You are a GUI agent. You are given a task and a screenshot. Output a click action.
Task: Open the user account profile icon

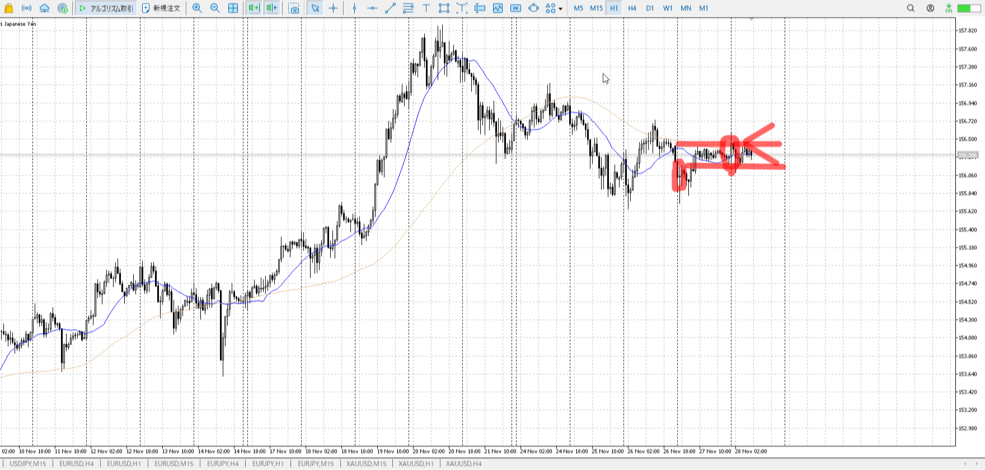(930, 8)
